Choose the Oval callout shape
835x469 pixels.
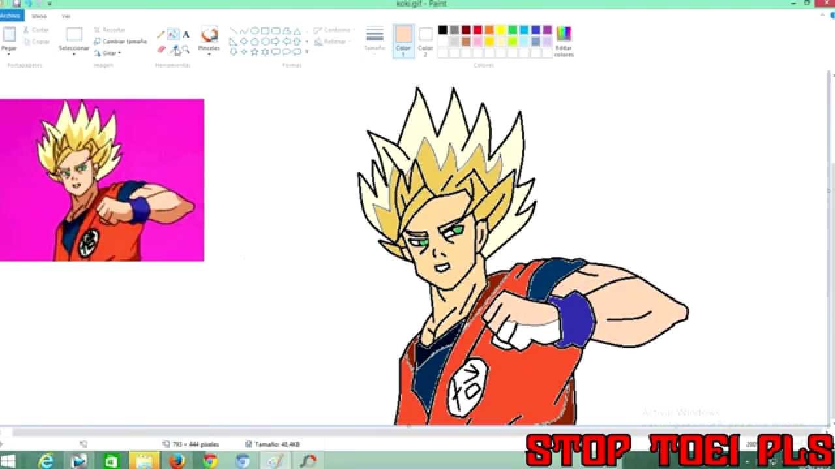point(286,51)
